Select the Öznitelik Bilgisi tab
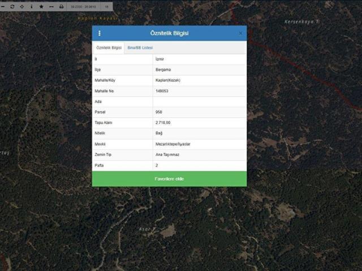Image resolution: width=362 pixels, height=271 pixels. 109,48
